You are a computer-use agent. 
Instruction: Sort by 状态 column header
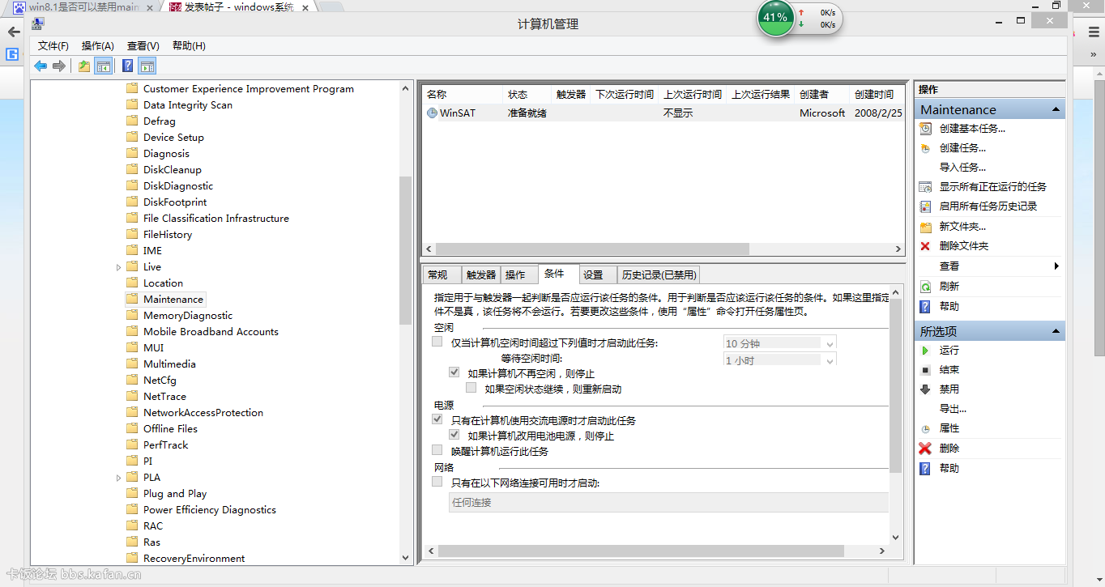point(527,94)
